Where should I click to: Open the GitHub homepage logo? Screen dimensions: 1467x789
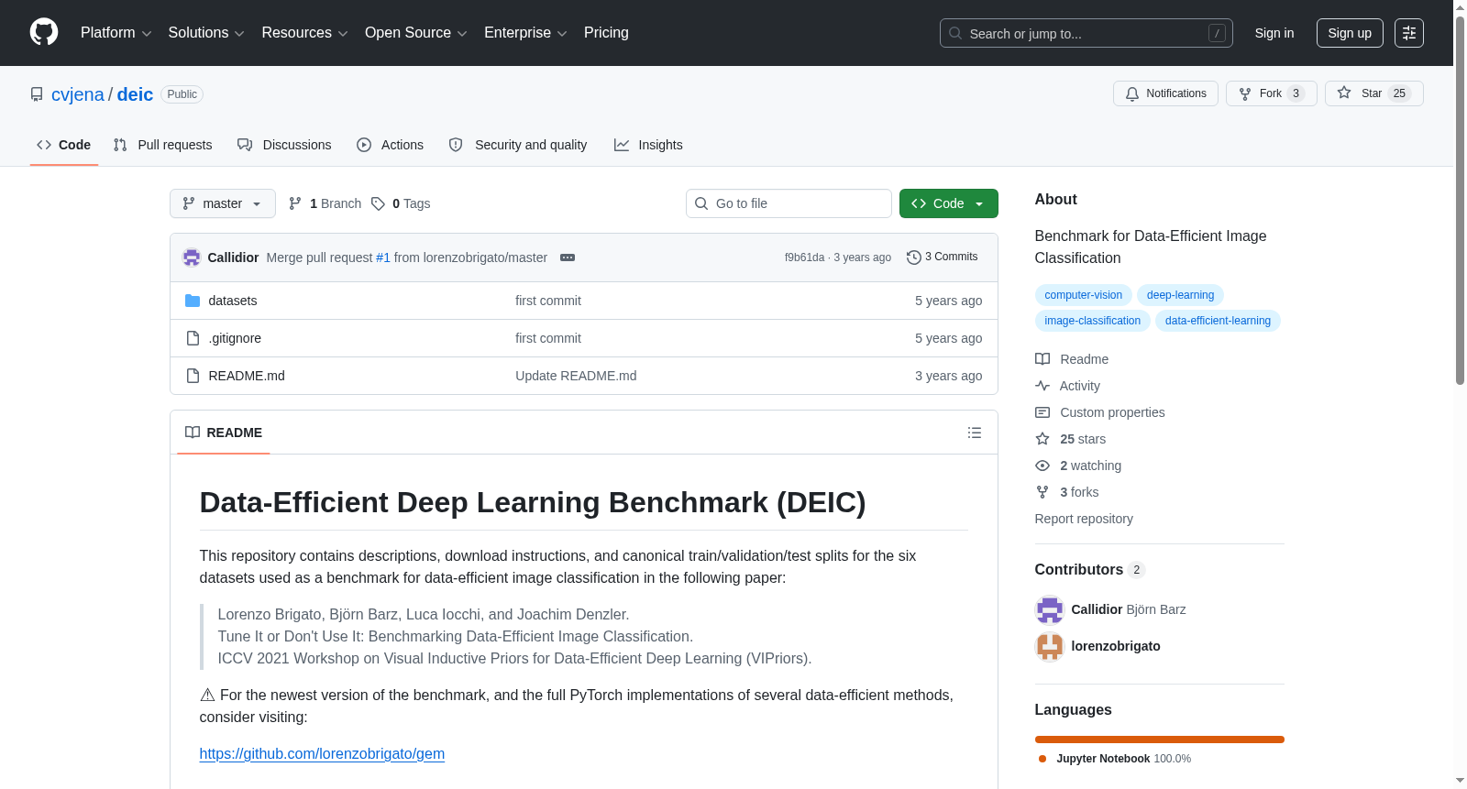click(x=44, y=32)
